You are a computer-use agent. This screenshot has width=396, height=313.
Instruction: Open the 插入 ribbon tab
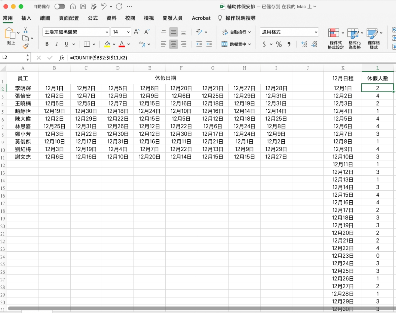[26, 18]
